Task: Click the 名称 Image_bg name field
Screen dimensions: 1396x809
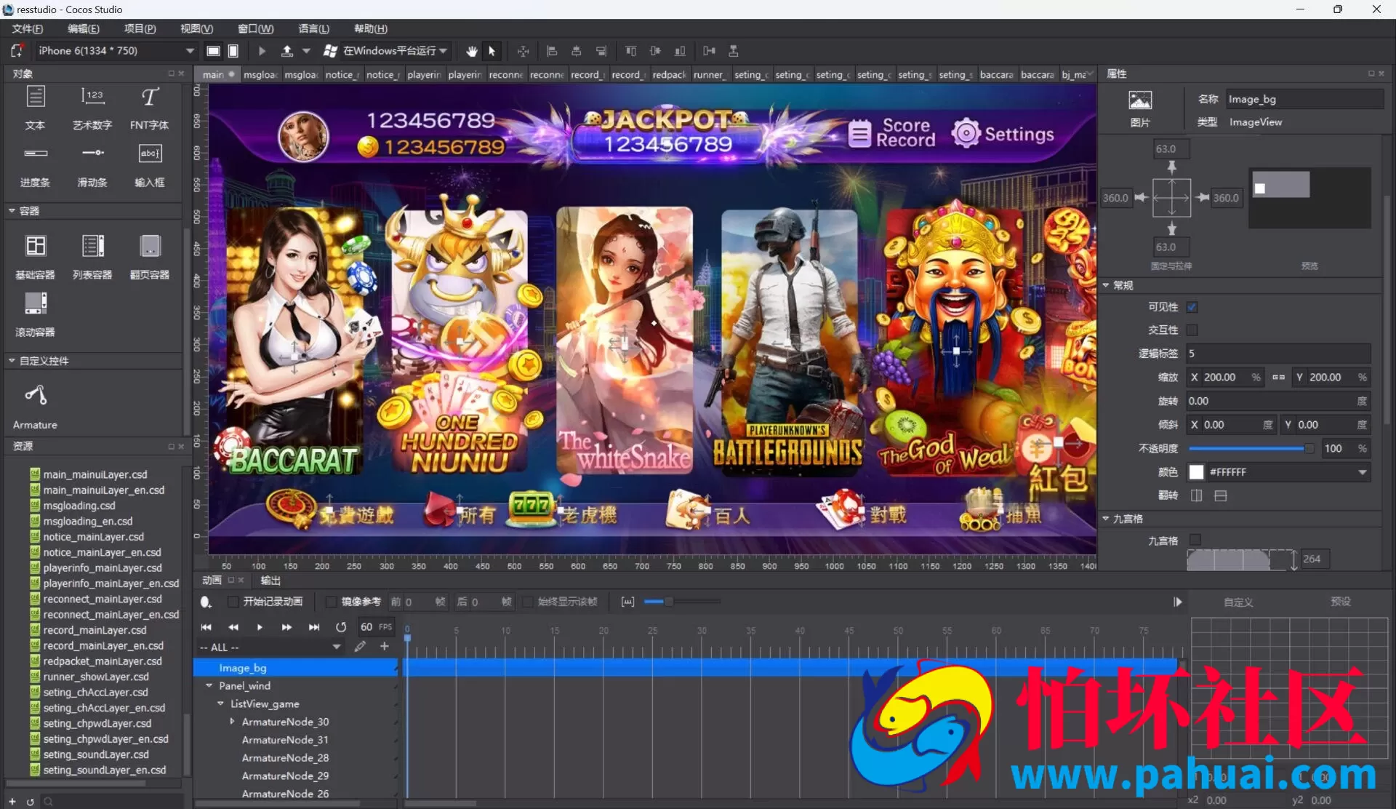Action: (1304, 99)
